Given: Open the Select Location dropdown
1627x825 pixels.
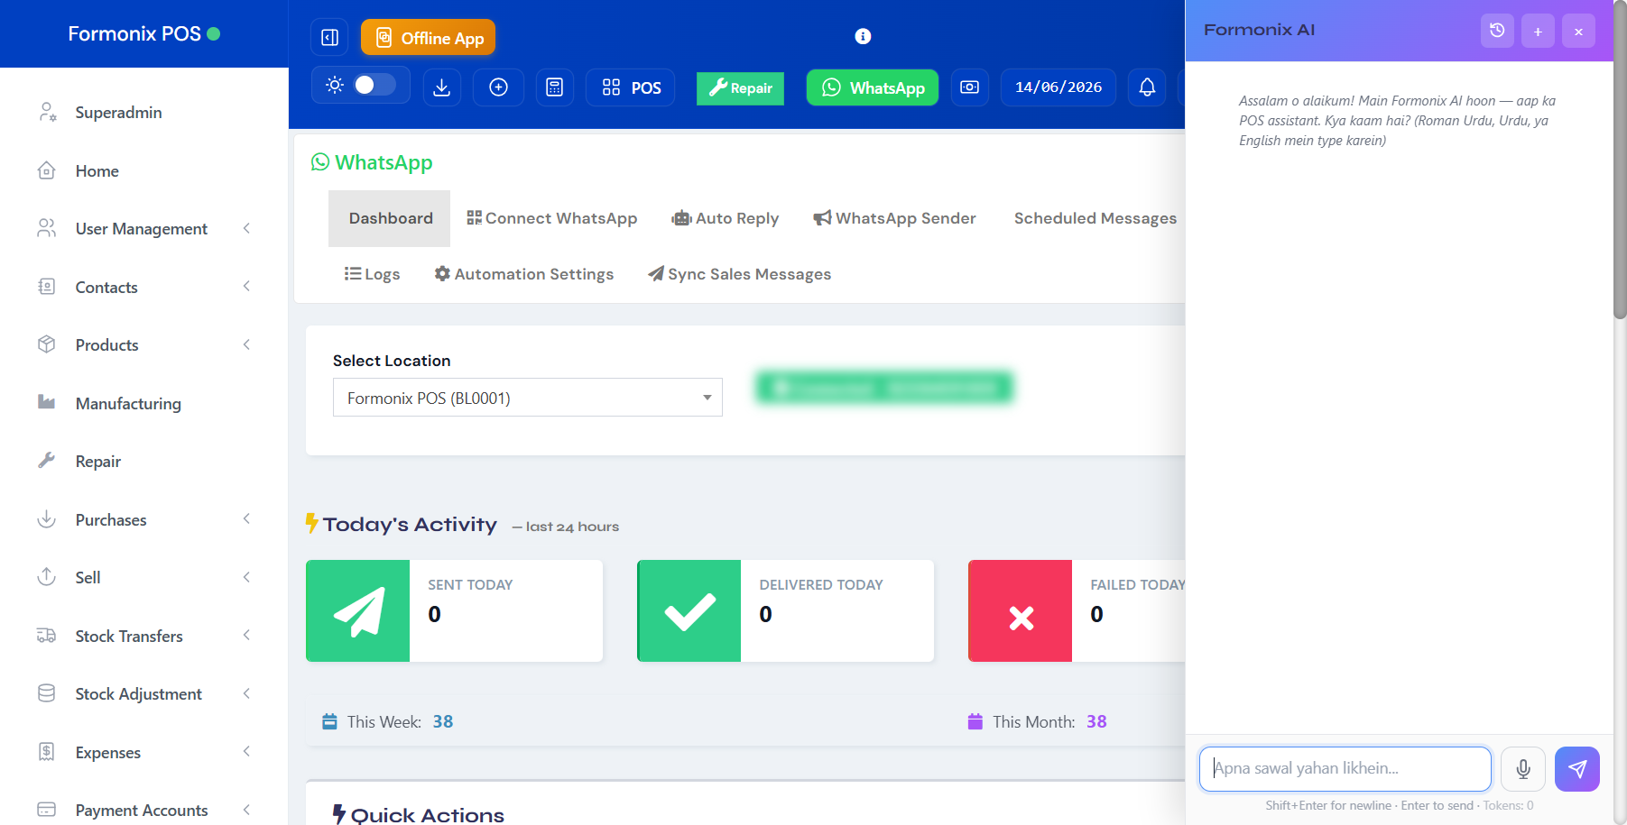Looking at the screenshot, I should coord(527,398).
